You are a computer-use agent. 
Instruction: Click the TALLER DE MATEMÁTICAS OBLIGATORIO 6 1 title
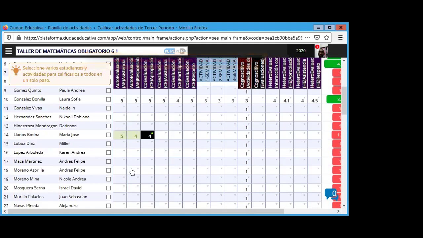pos(67,51)
